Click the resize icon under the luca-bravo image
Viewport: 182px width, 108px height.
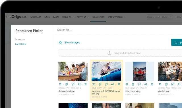click(x=106, y=84)
